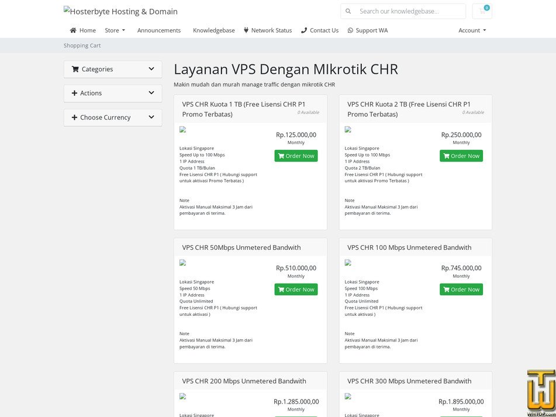Click the cart icon in the Categories panel

pos(75,69)
